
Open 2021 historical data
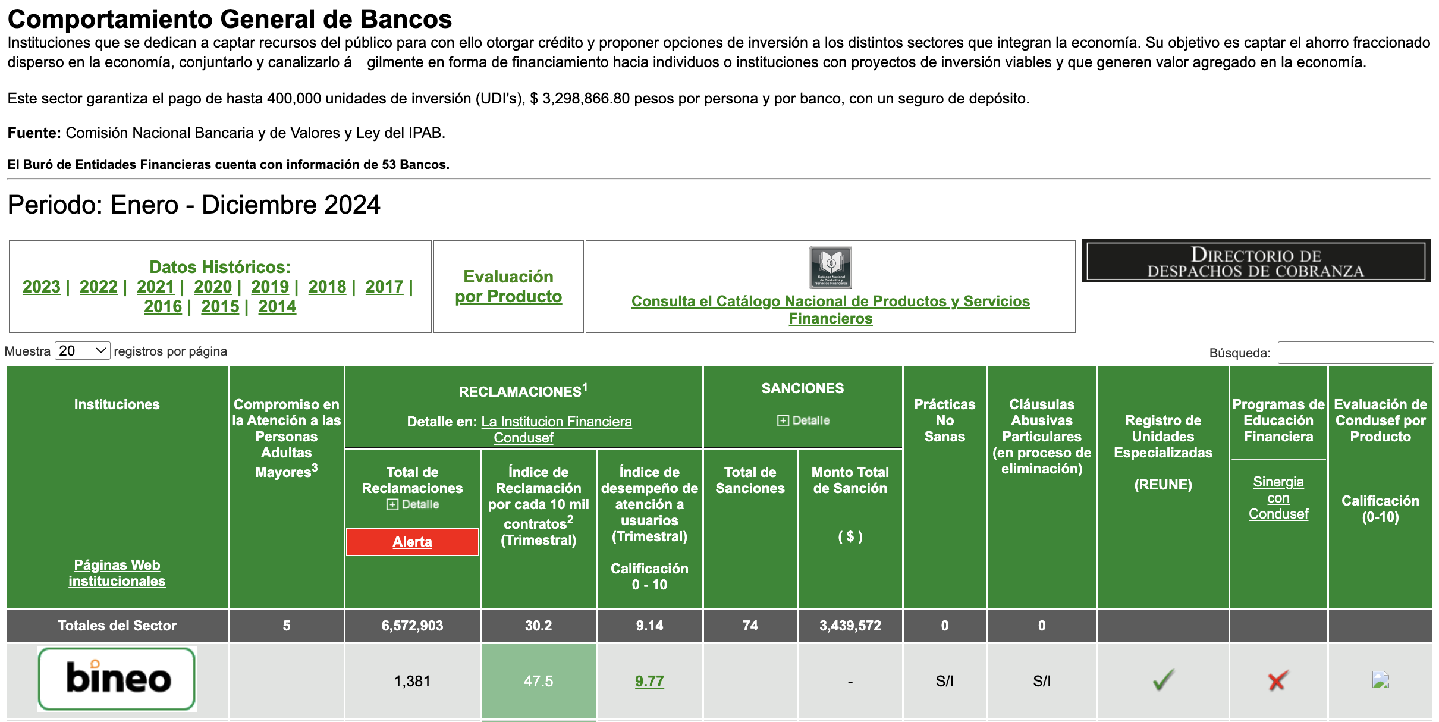pos(156,287)
